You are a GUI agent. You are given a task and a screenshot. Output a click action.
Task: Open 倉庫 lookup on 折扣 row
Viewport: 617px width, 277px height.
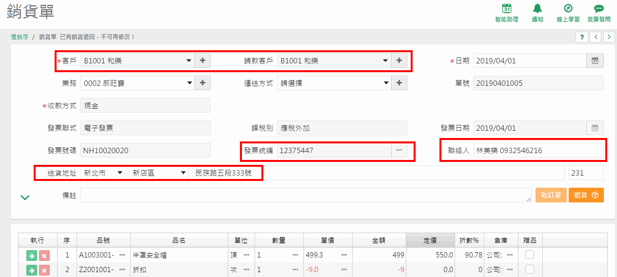pos(510,270)
